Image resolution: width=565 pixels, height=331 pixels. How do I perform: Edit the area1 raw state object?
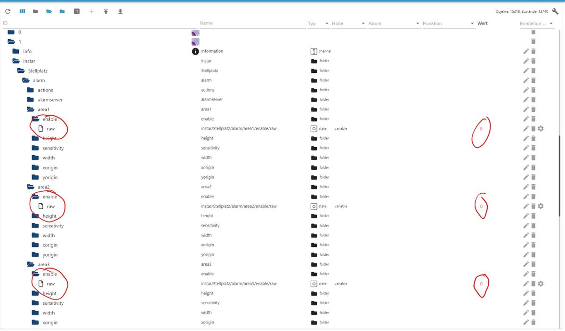tap(526, 129)
